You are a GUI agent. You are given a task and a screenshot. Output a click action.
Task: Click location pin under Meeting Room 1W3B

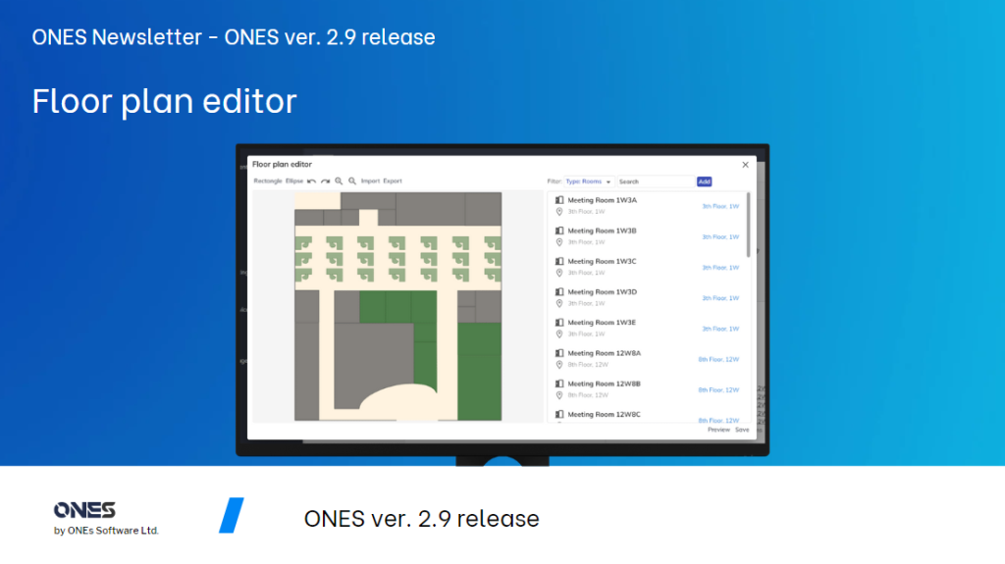[559, 242]
